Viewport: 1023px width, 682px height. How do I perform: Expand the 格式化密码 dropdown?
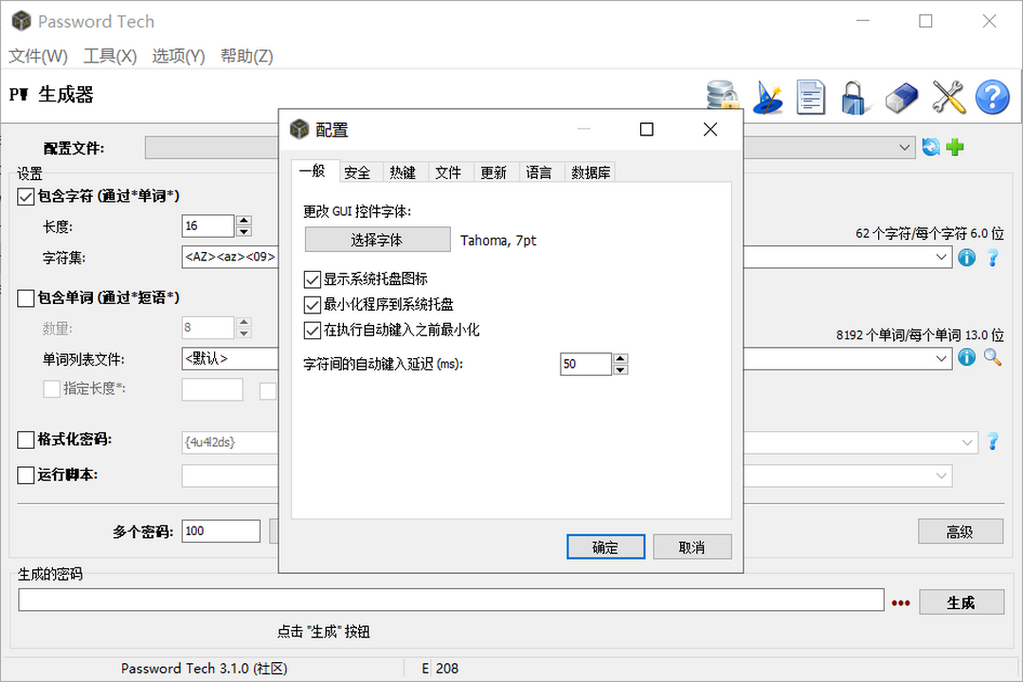[966, 441]
